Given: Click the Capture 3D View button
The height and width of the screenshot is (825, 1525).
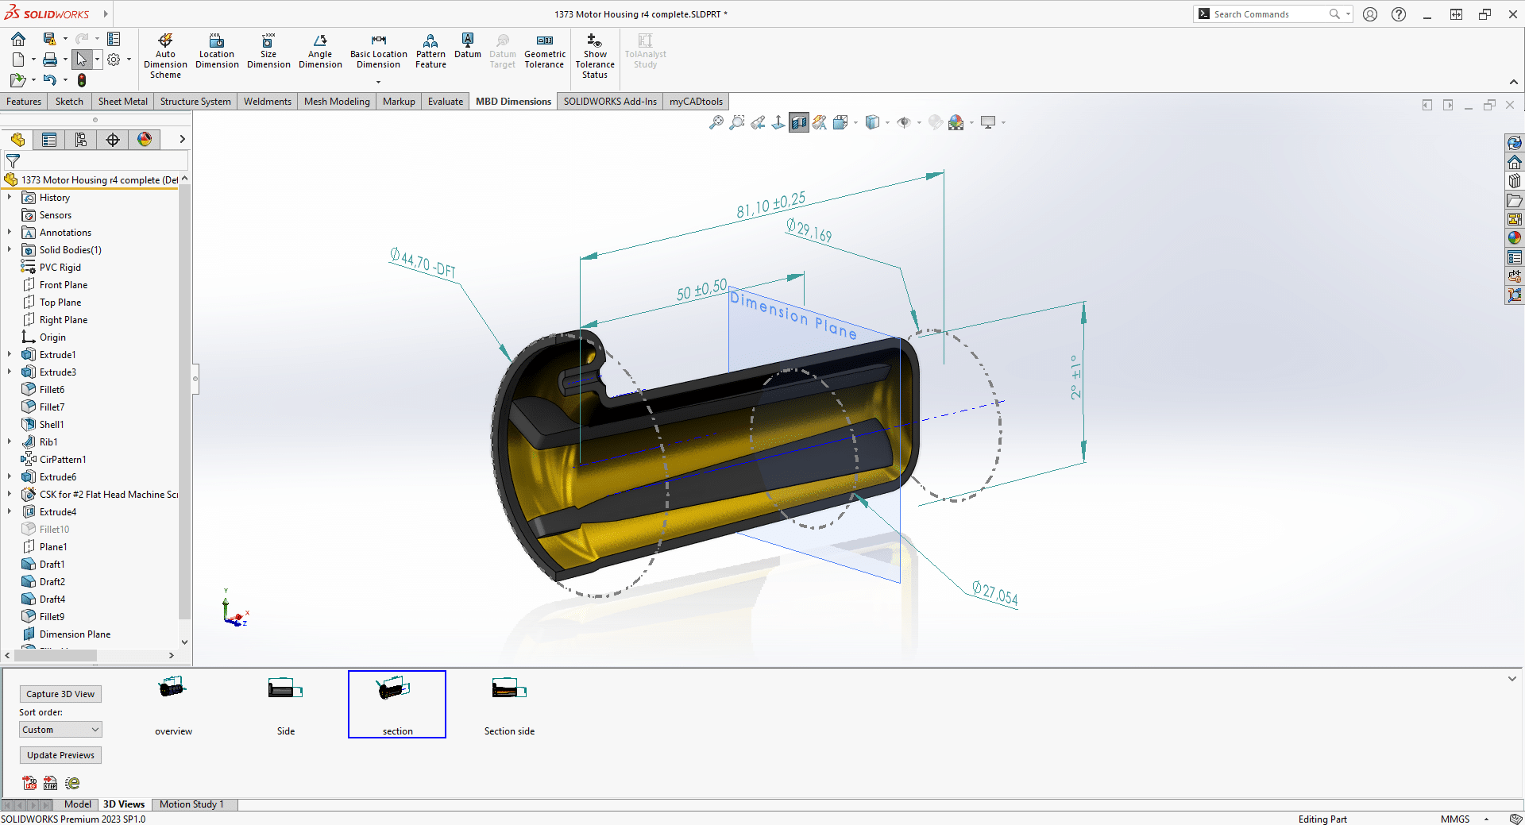Looking at the screenshot, I should [60, 694].
